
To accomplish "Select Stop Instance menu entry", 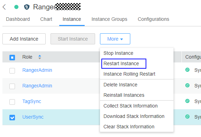I will (x=118, y=53).
